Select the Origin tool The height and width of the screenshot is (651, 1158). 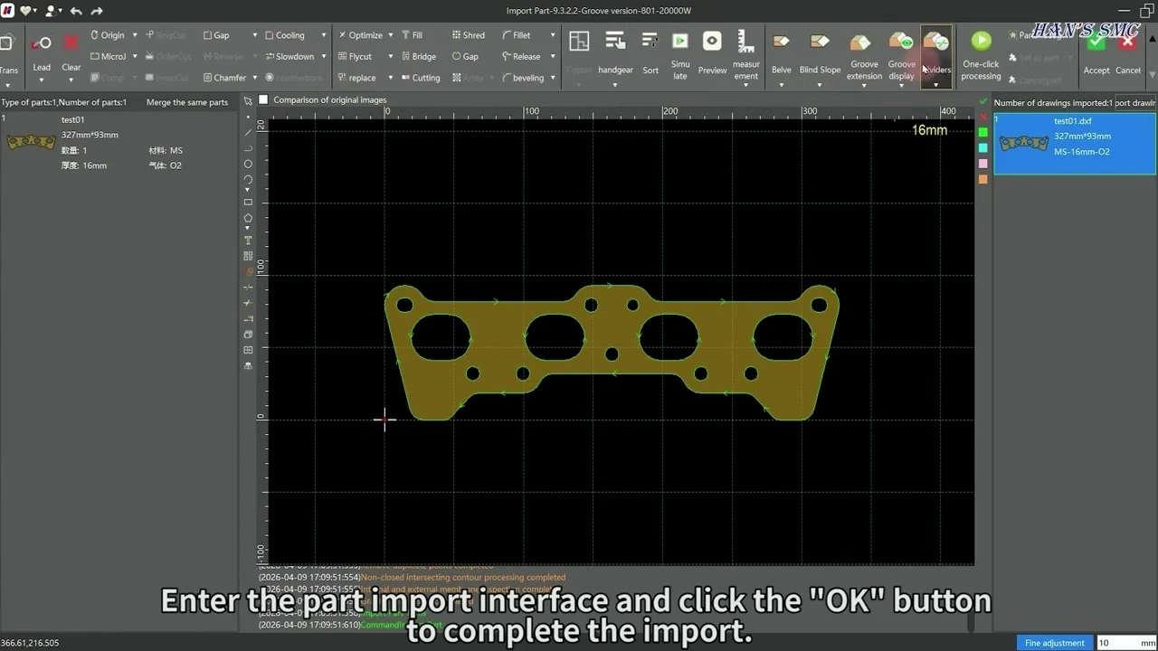[107, 35]
